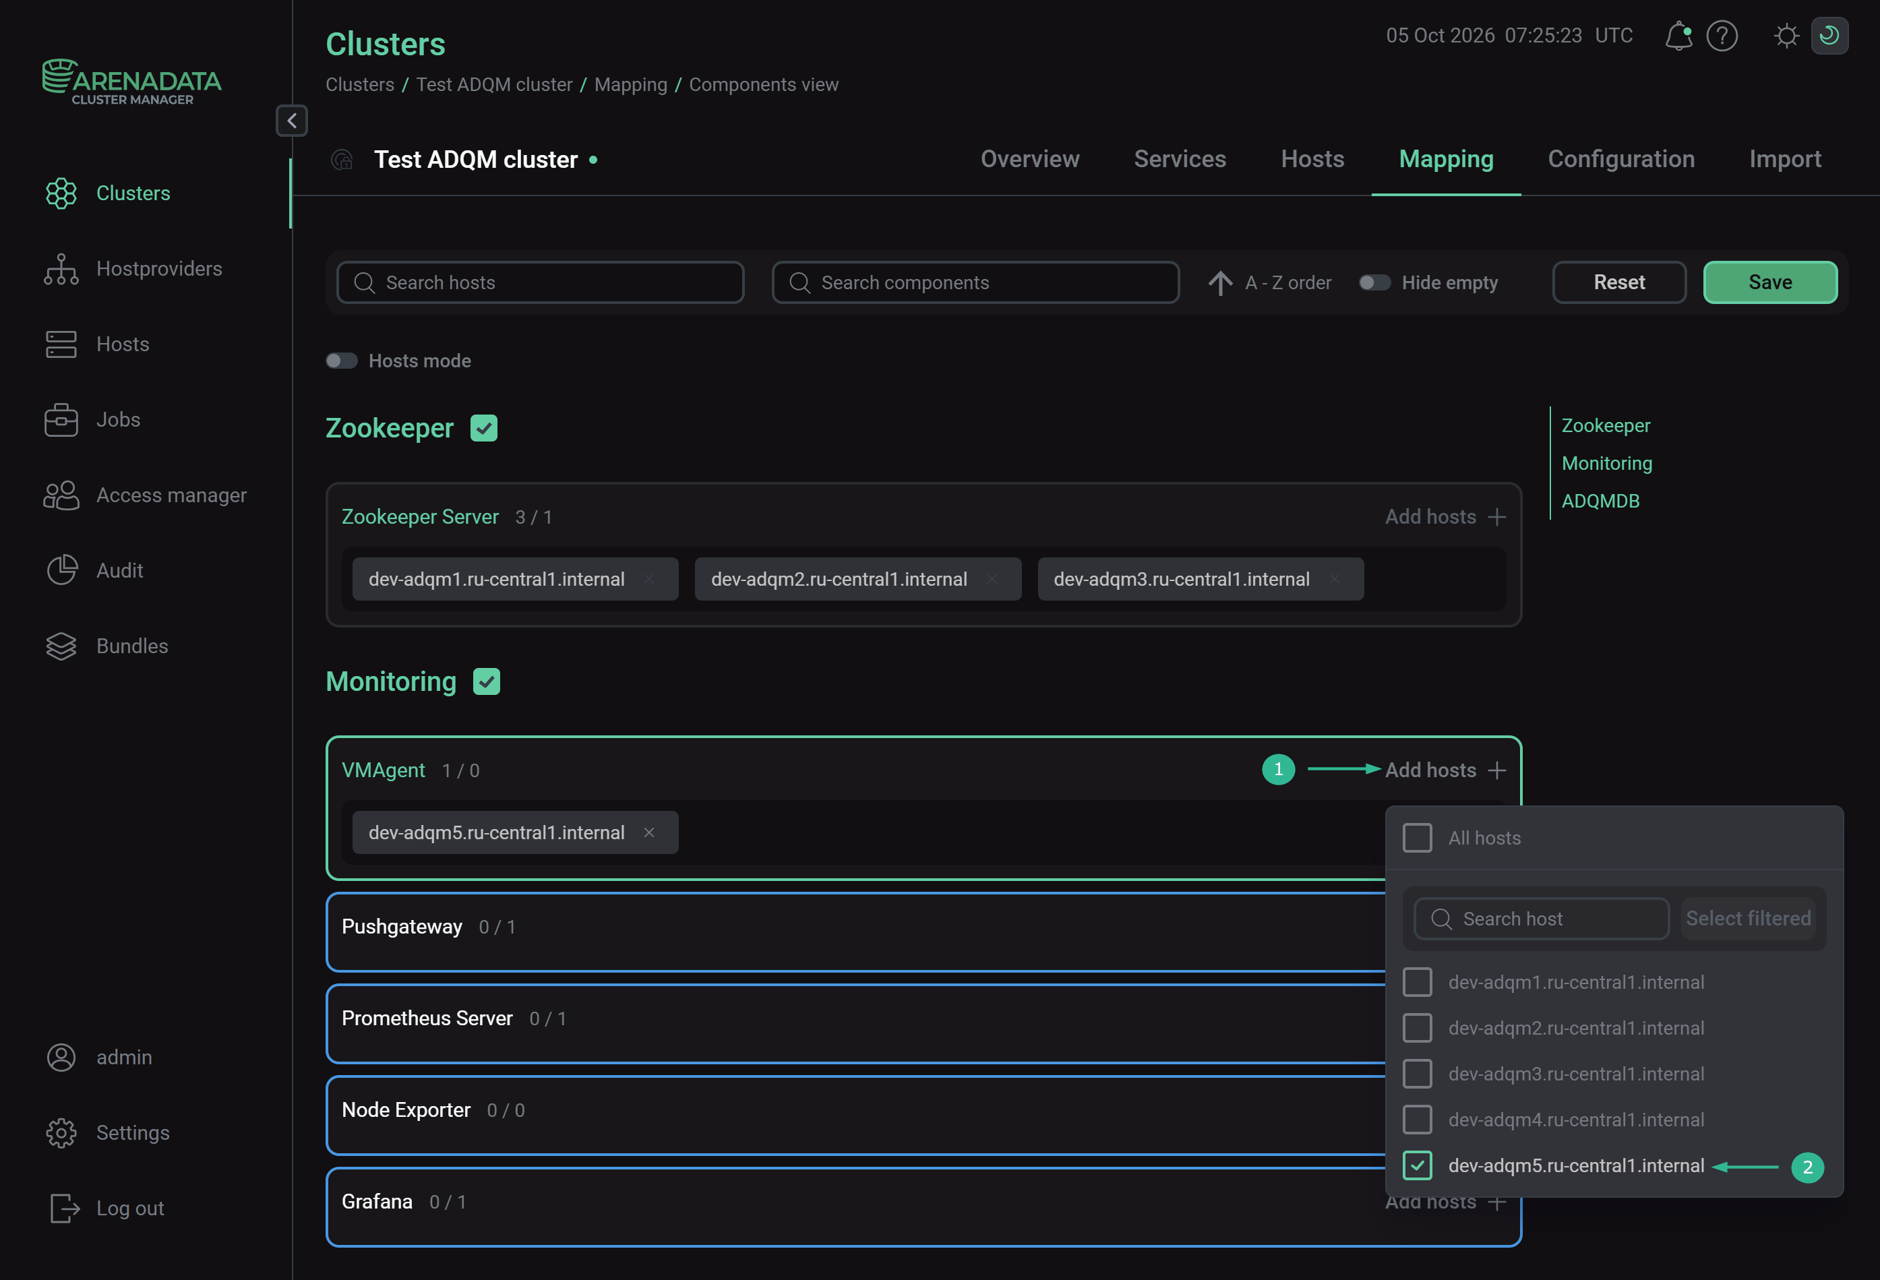1880x1280 pixels.
Task: Check dev-adqm3.ru-central1.internal in host list
Action: point(1418,1074)
